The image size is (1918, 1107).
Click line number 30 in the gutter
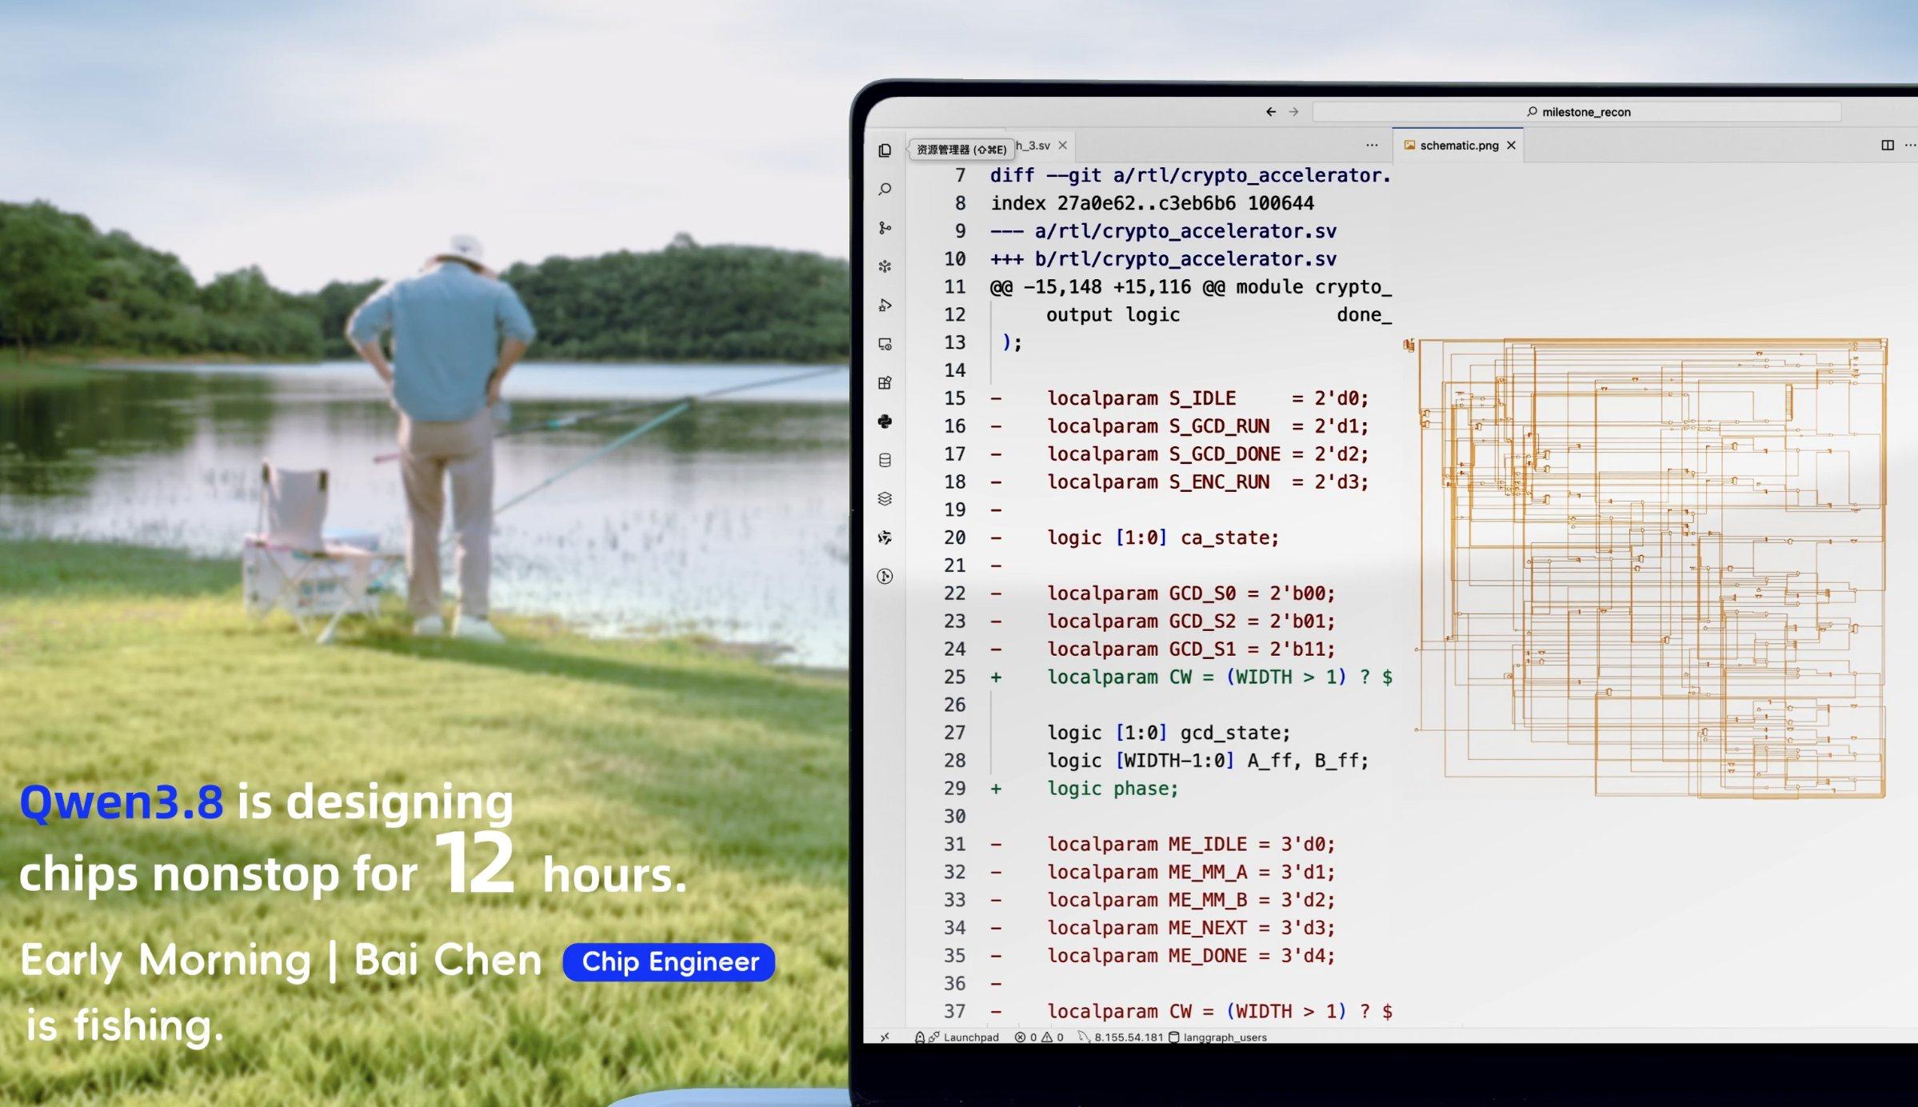pos(955,817)
